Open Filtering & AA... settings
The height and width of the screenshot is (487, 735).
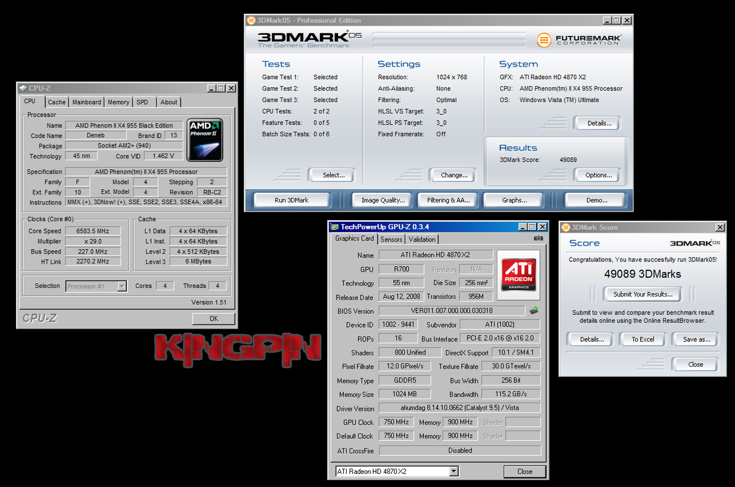[x=448, y=200]
